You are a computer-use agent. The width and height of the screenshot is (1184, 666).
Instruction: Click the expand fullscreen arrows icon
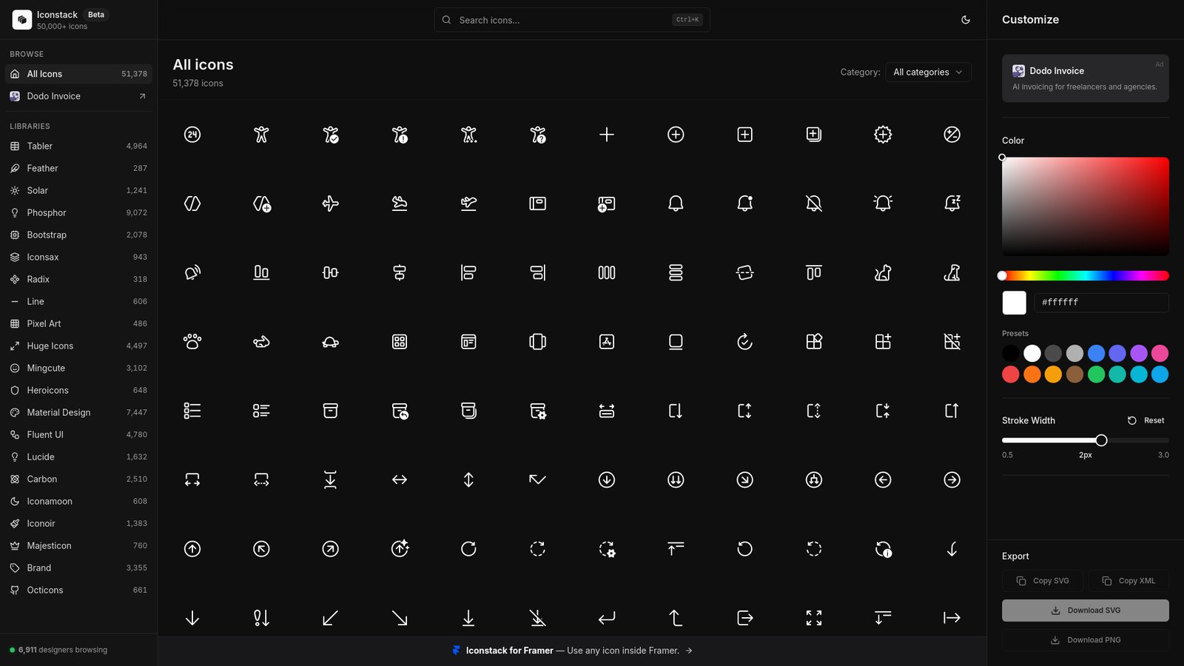click(x=814, y=618)
